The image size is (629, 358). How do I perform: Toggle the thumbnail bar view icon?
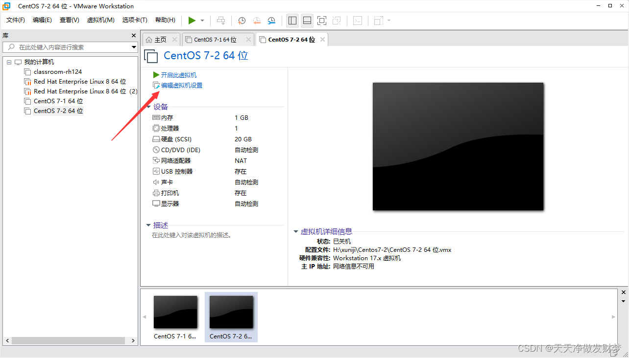(x=307, y=21)
